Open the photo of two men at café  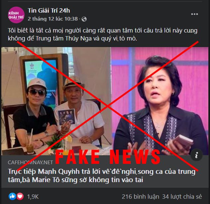56,101
